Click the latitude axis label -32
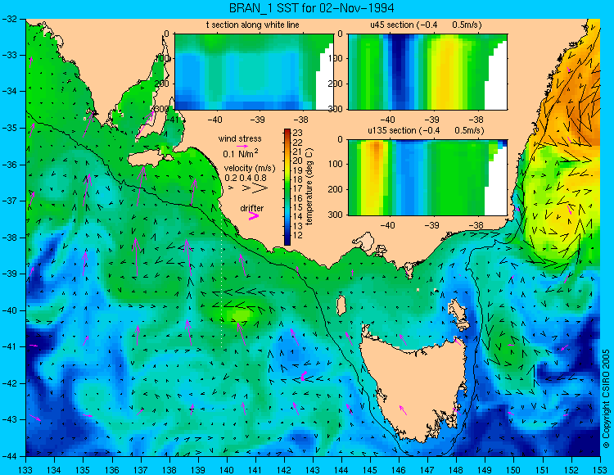The width and height of the screenshot is (614, 475). coord(9,18)
